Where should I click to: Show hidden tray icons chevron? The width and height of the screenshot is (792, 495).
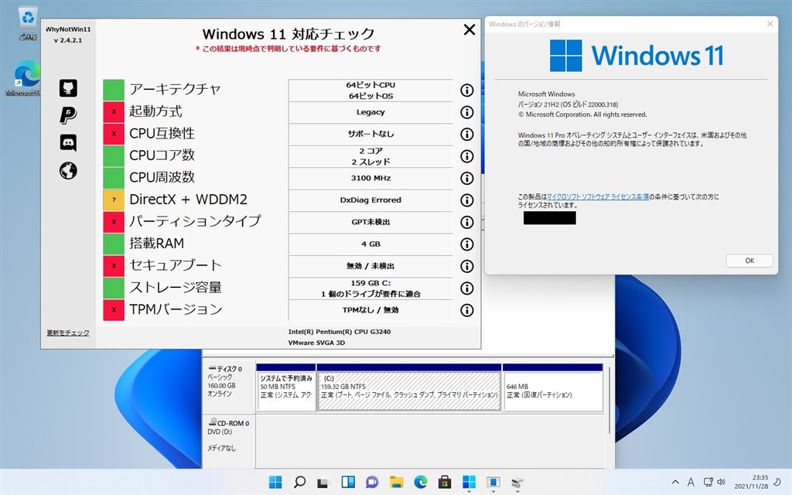click(674, 483)
